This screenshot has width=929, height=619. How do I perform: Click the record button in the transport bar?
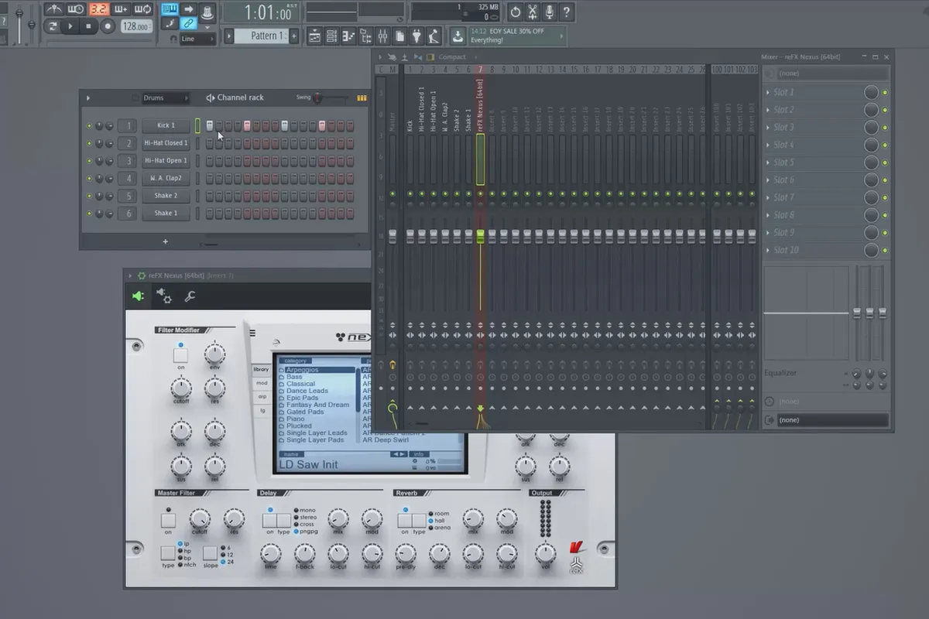pos(108,26)
